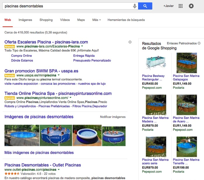Click Piscina San Marina Madeira title
The image size is (204, 180).
(x=155, y=120)
